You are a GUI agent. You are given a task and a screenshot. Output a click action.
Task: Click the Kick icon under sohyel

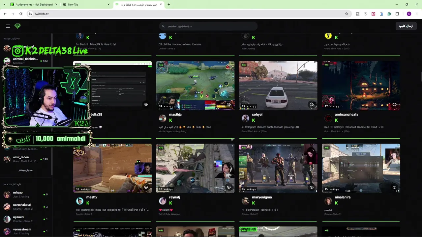tap(254, 120)
